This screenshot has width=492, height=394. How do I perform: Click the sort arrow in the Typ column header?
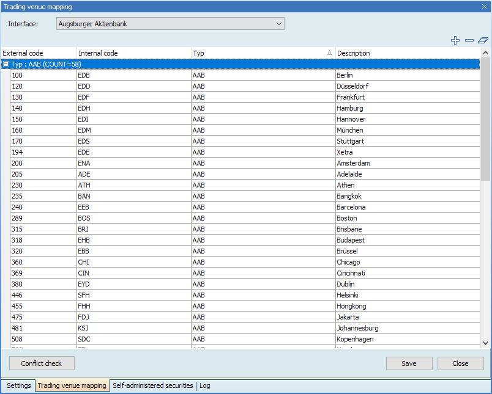pyautogui.click(x=329, y=53)
